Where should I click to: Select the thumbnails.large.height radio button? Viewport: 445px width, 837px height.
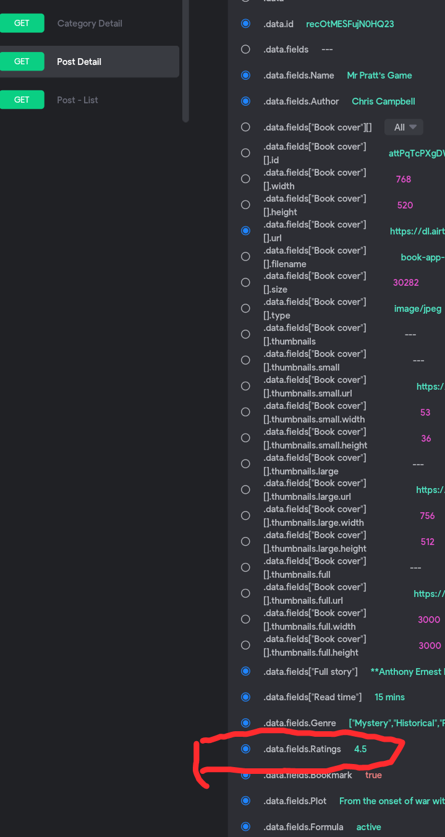coord(245,541)
